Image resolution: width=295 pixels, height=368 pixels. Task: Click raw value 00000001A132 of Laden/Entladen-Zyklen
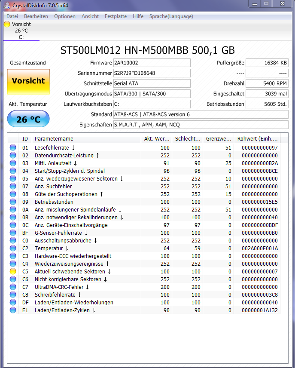click(260, 310)
